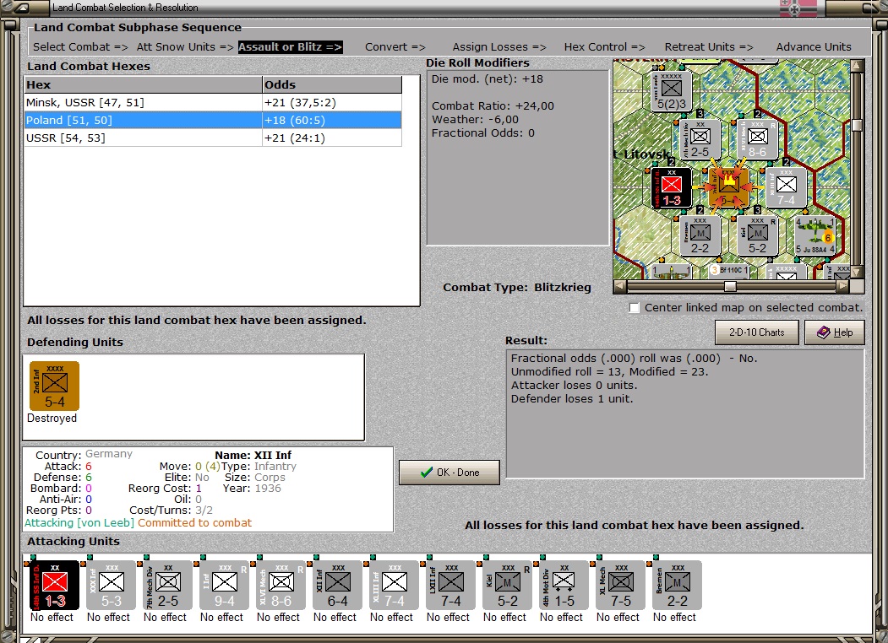Open the 2-D-10 Charts

[756, 332]
